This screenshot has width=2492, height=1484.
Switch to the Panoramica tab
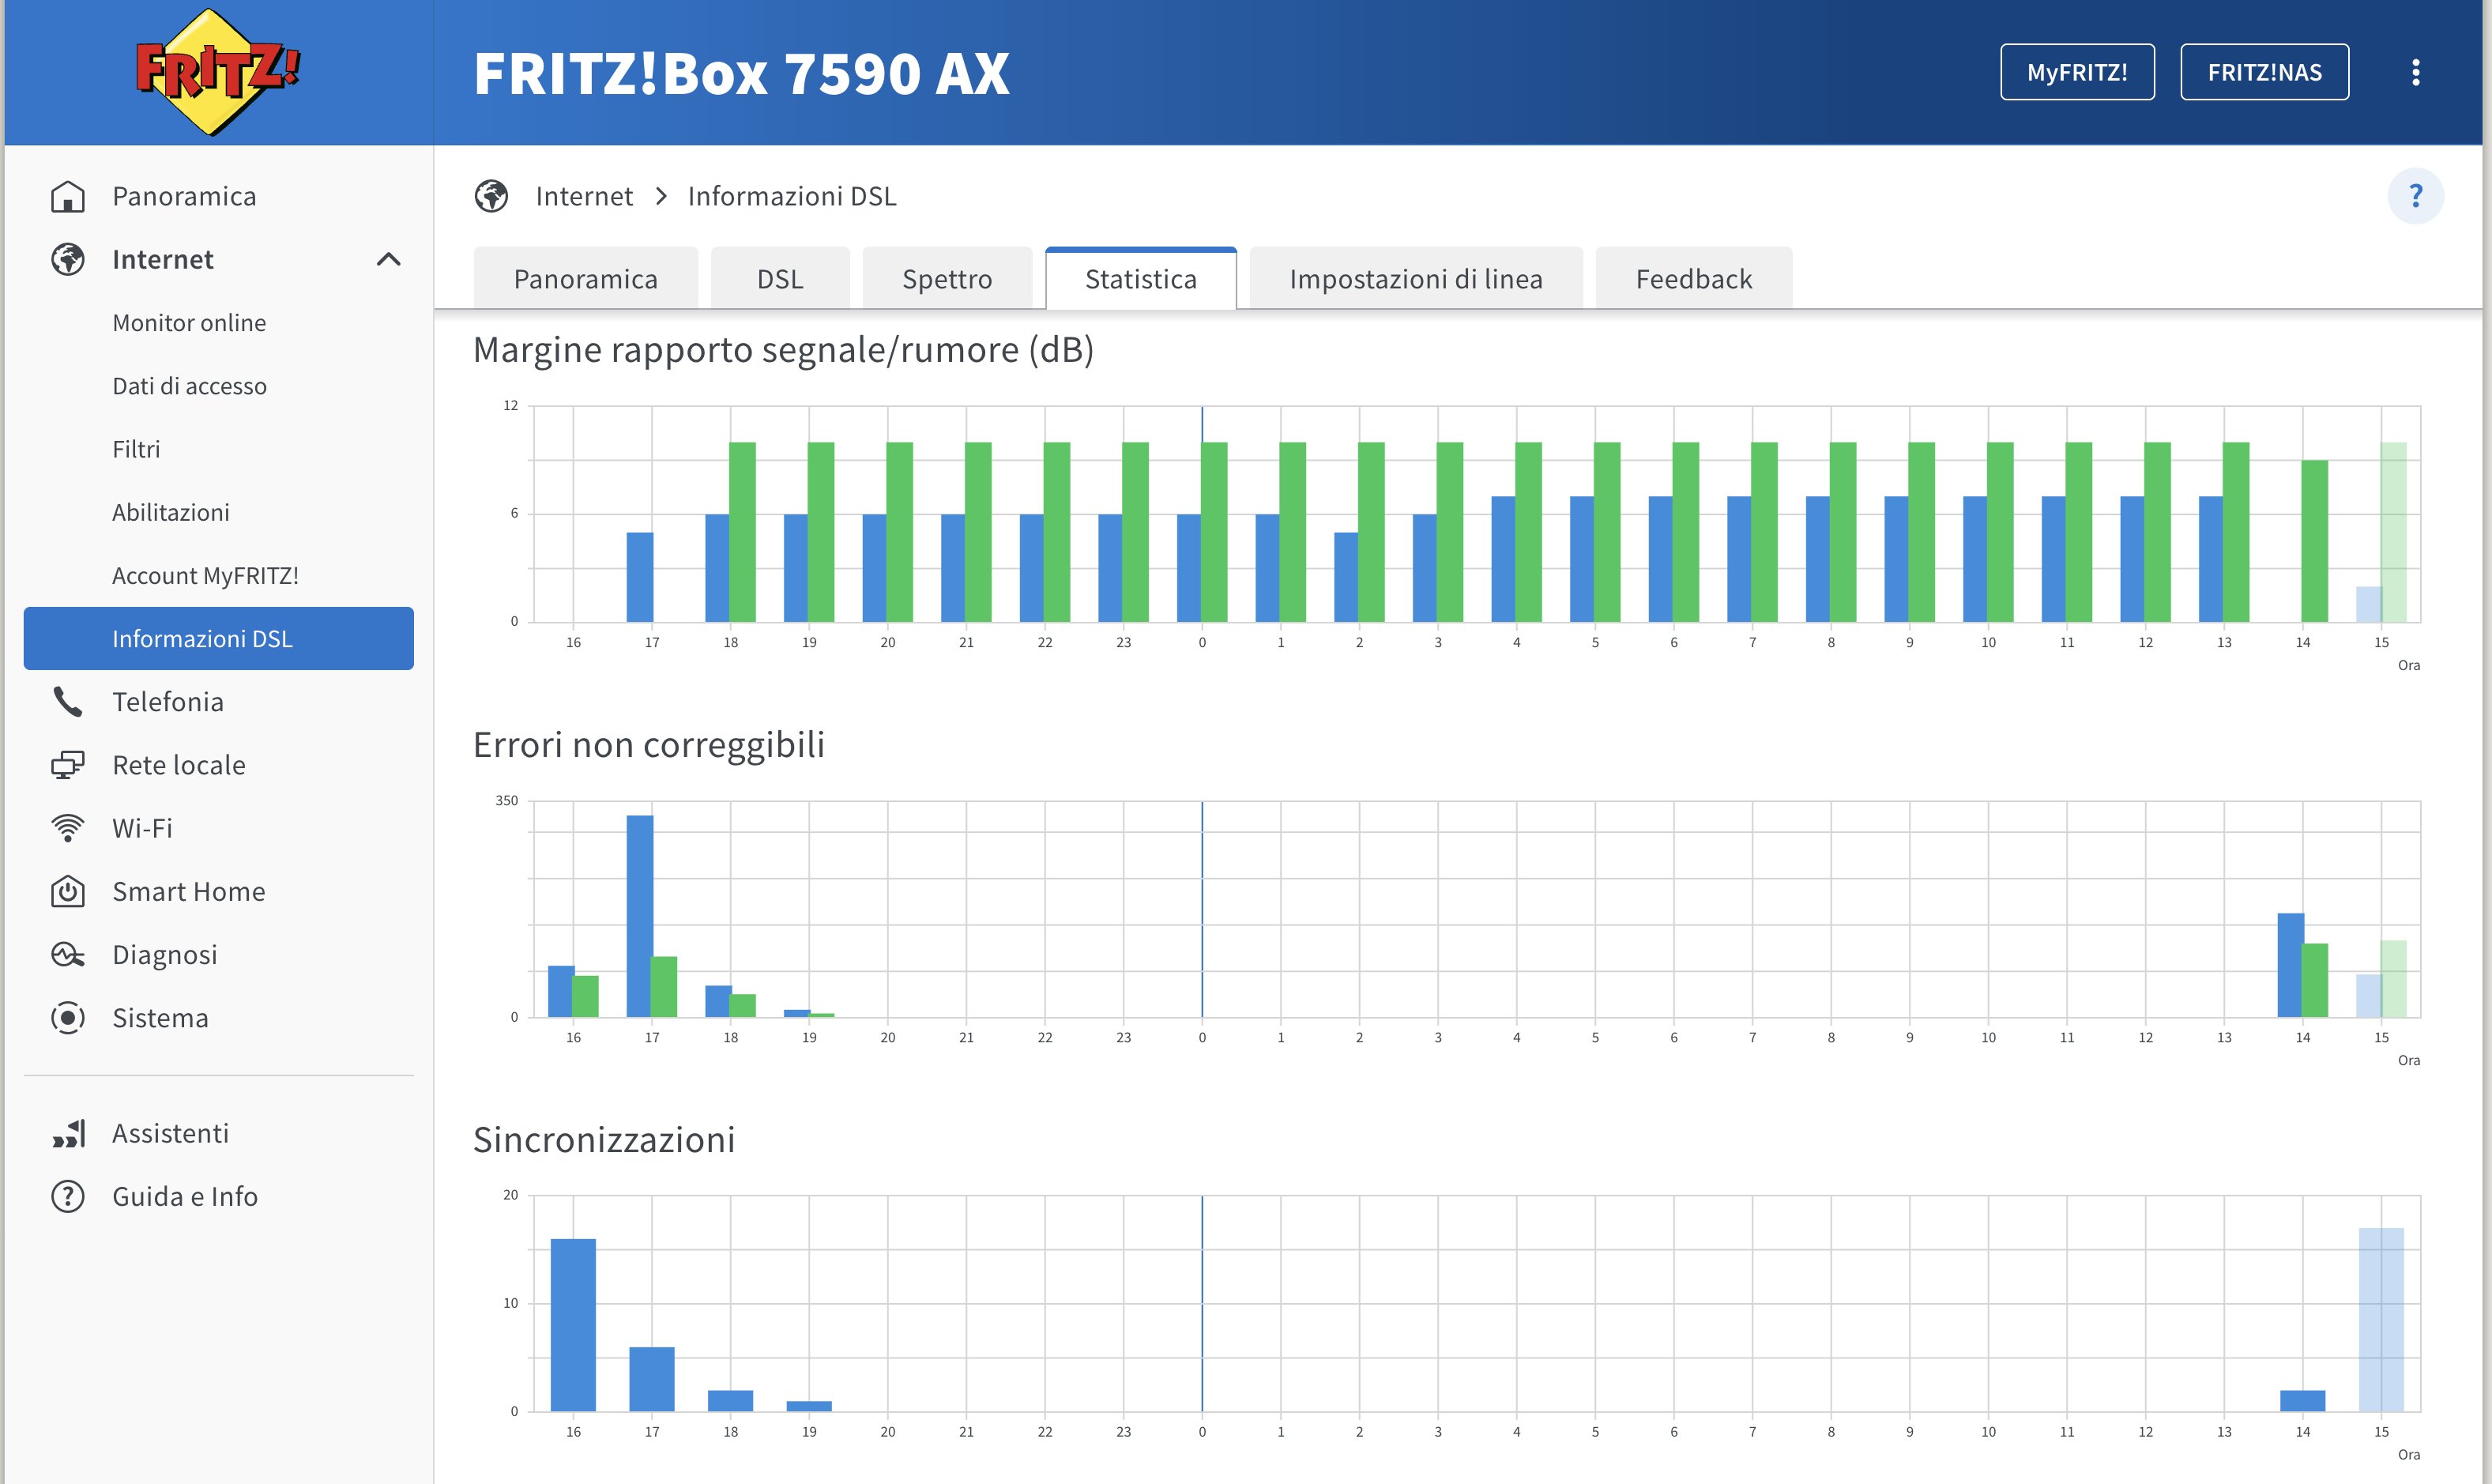585,279
